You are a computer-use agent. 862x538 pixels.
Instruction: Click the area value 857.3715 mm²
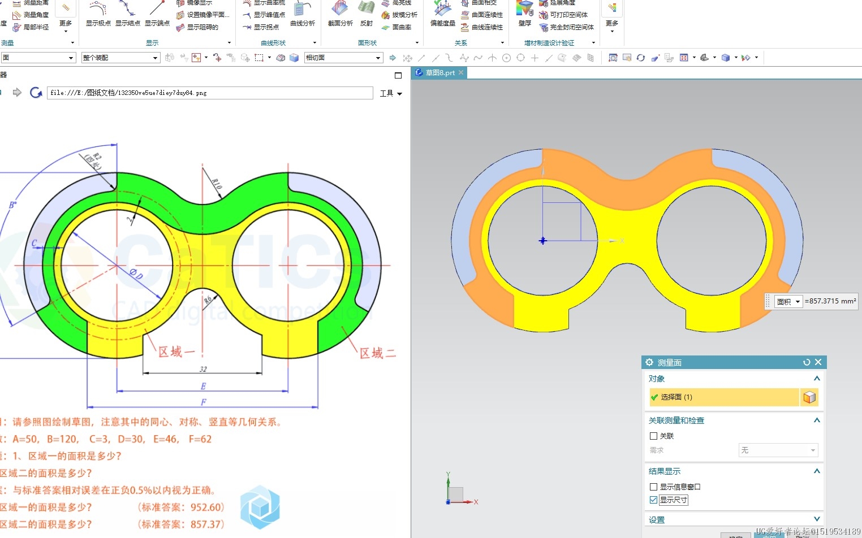830,301
